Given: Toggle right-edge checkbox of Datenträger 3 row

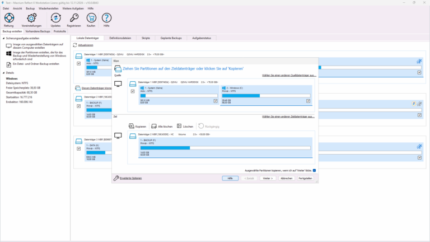Looking at the screenshot, I should (x=419, y=157).
